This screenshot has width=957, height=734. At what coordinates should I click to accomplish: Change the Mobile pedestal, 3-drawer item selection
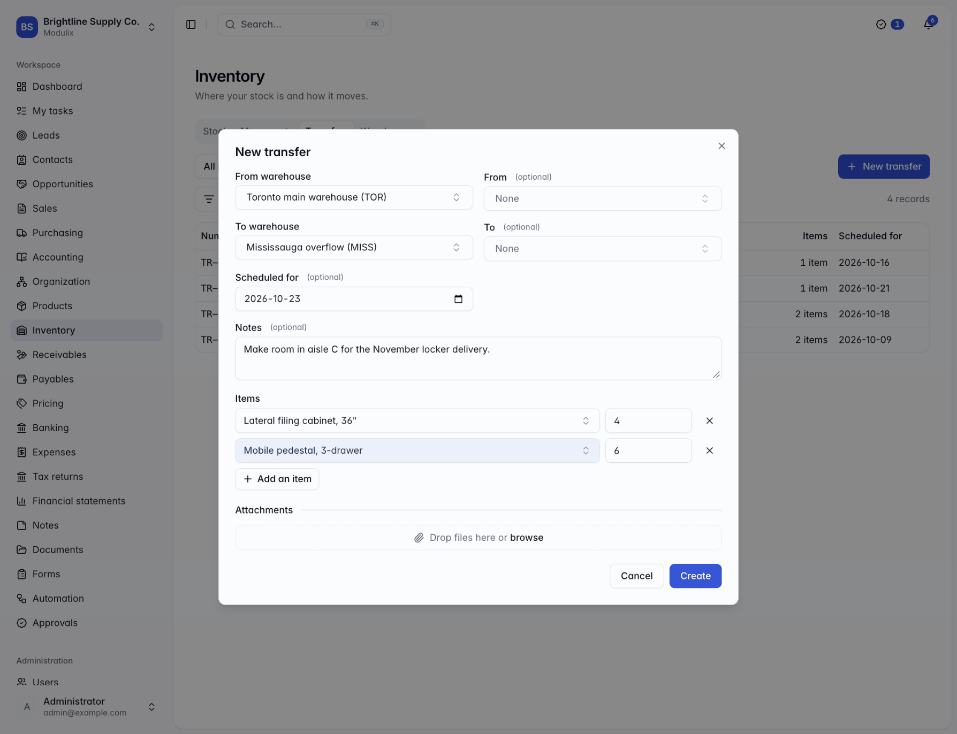click(417, 451)
